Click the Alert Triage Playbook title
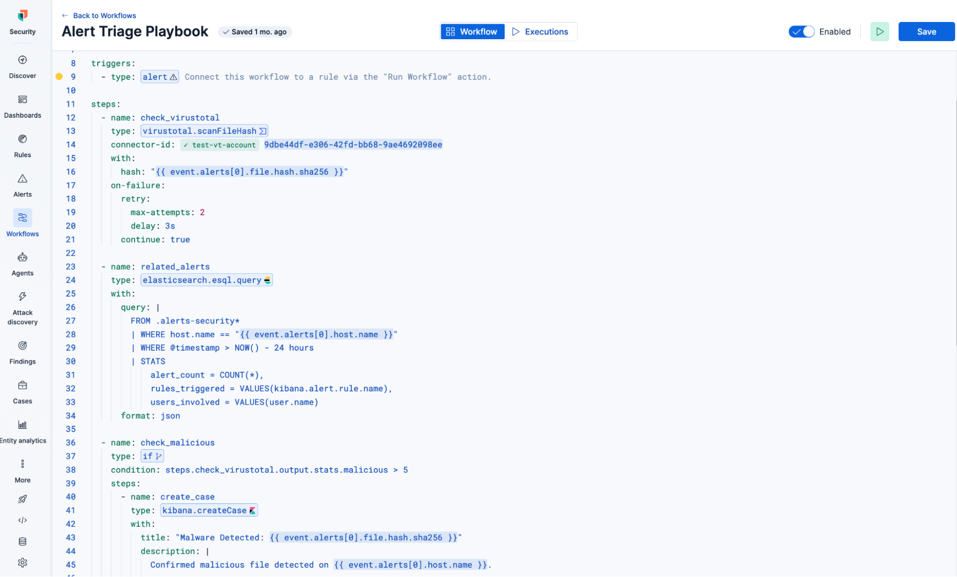This screenshot has width=957, height=577. coord(135,31)
